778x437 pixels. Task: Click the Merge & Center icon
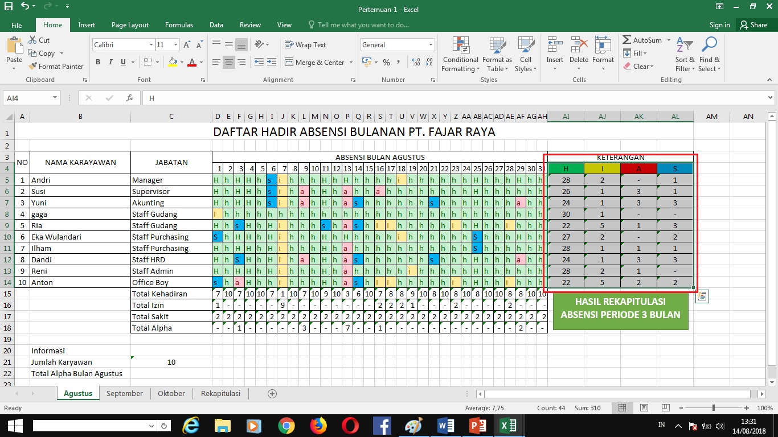coord(316,62)
